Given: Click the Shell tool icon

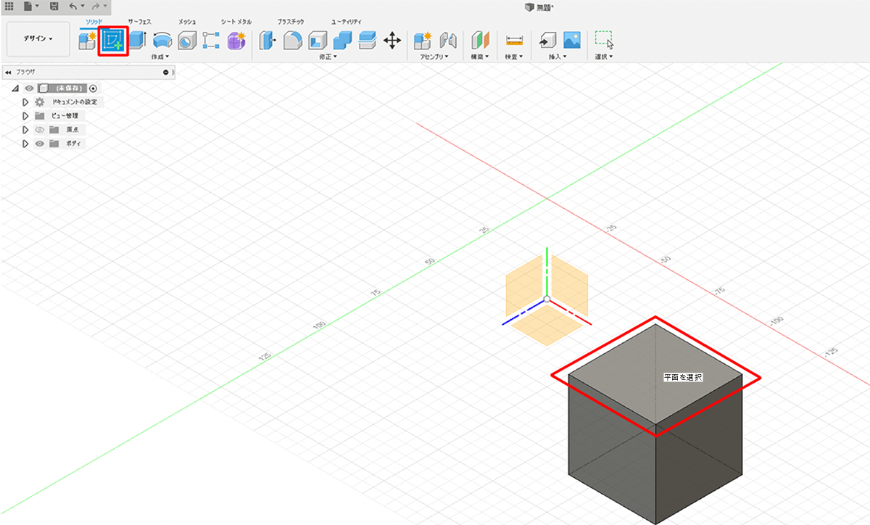Looking at the screenshot, I should [x=318, y=41].
